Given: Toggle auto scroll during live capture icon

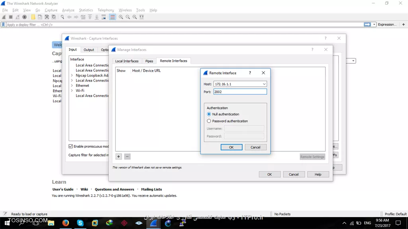Looking at the screenshot, I should point(104,17).
